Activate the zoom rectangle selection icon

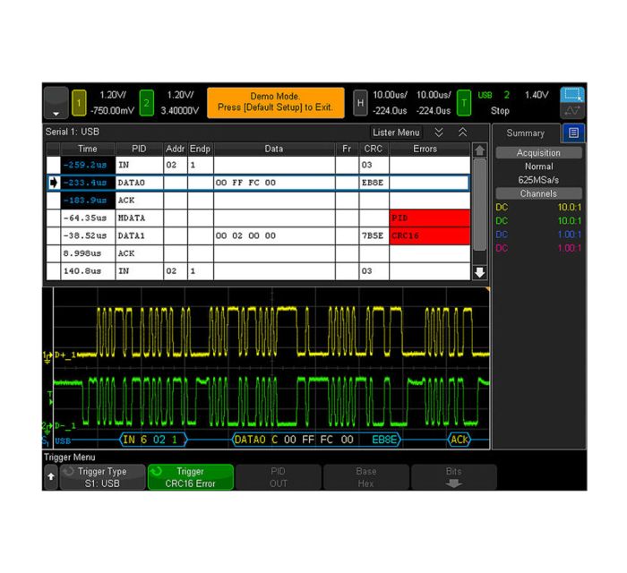coord(572,95)
